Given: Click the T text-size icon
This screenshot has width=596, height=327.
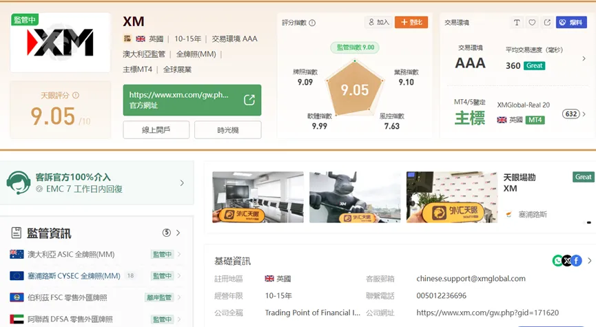Looking at the screenshot, I should pyautogui.click(x=517, y=23).
